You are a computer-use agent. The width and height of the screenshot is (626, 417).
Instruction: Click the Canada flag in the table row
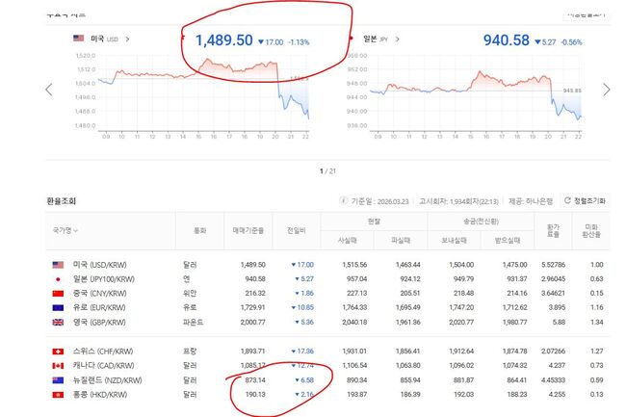pyautogui.click(x=56, y=367)
